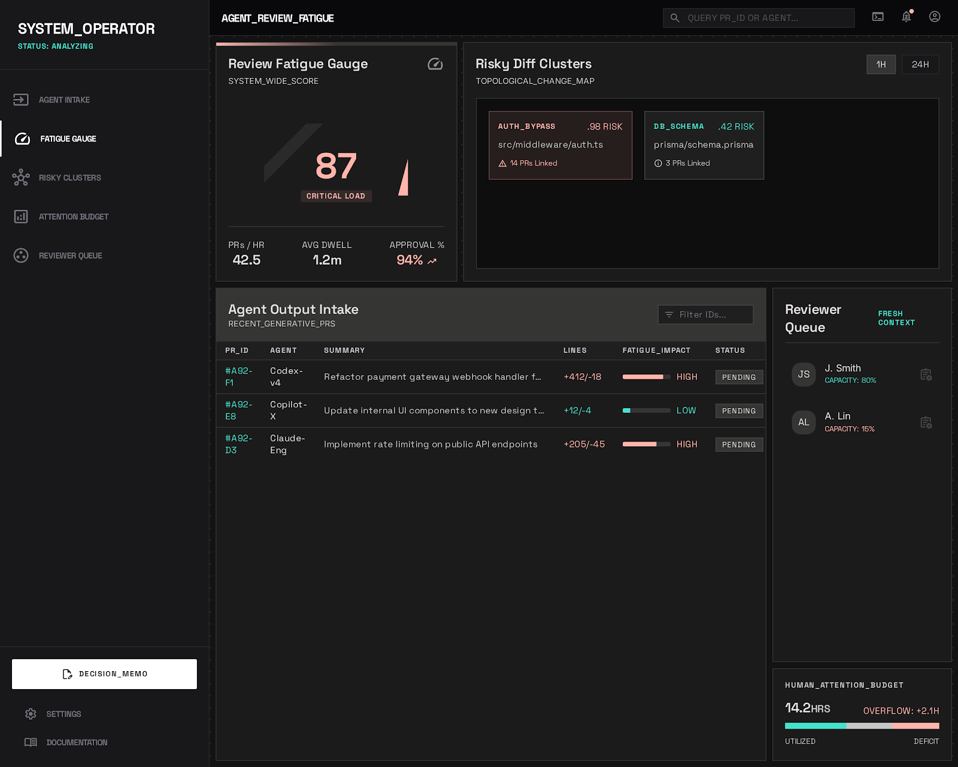
Task: Select the Fatigue Gauge icon in the sidebar
Action: (x=21, y=138)
